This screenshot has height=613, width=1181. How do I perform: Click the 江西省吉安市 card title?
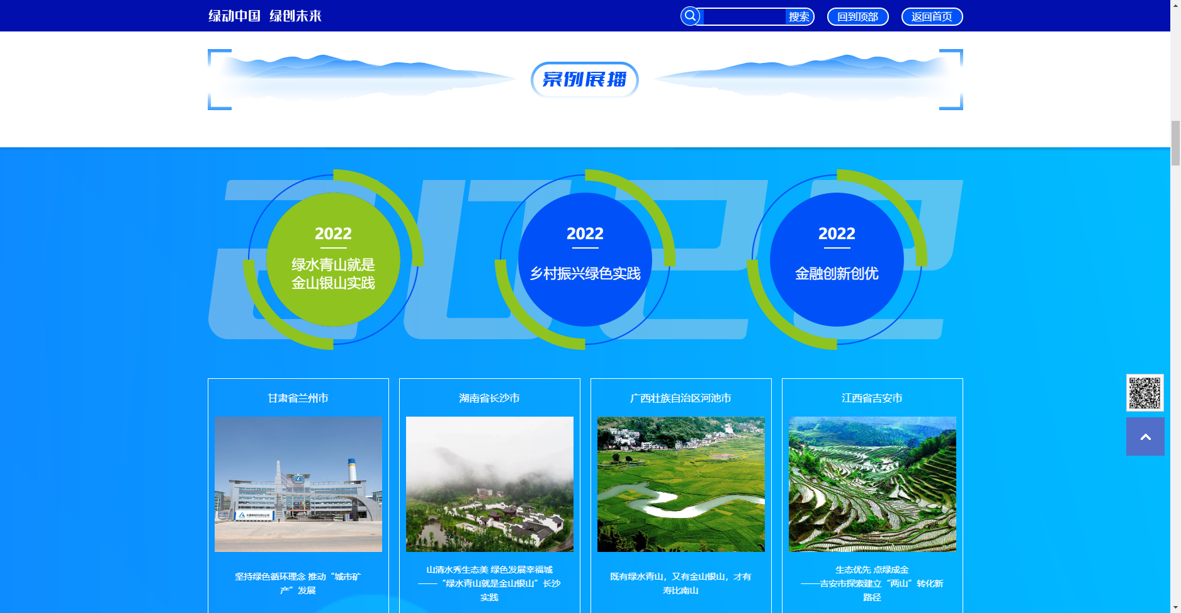[x=873, y=398]
